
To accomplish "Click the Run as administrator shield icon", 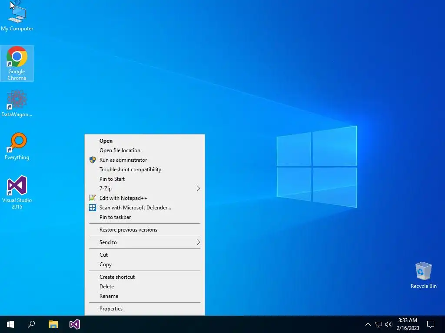I will coord(93,160).
